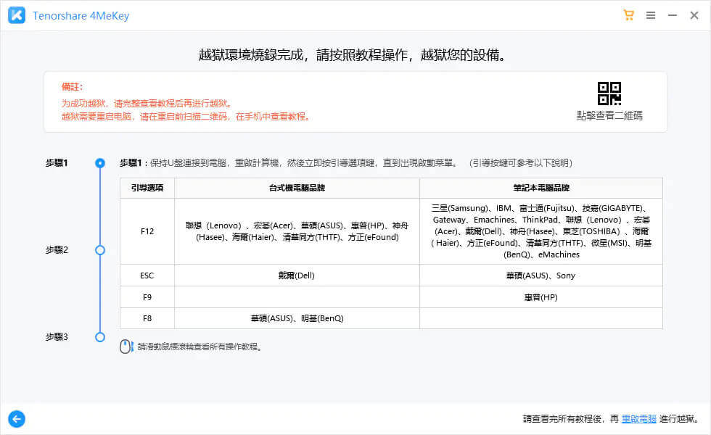This screenshot has height=435, width=711.
Task: Click the 引導按鍵可參考以下說明 parenthetical text
Action: tap(521, 162)
